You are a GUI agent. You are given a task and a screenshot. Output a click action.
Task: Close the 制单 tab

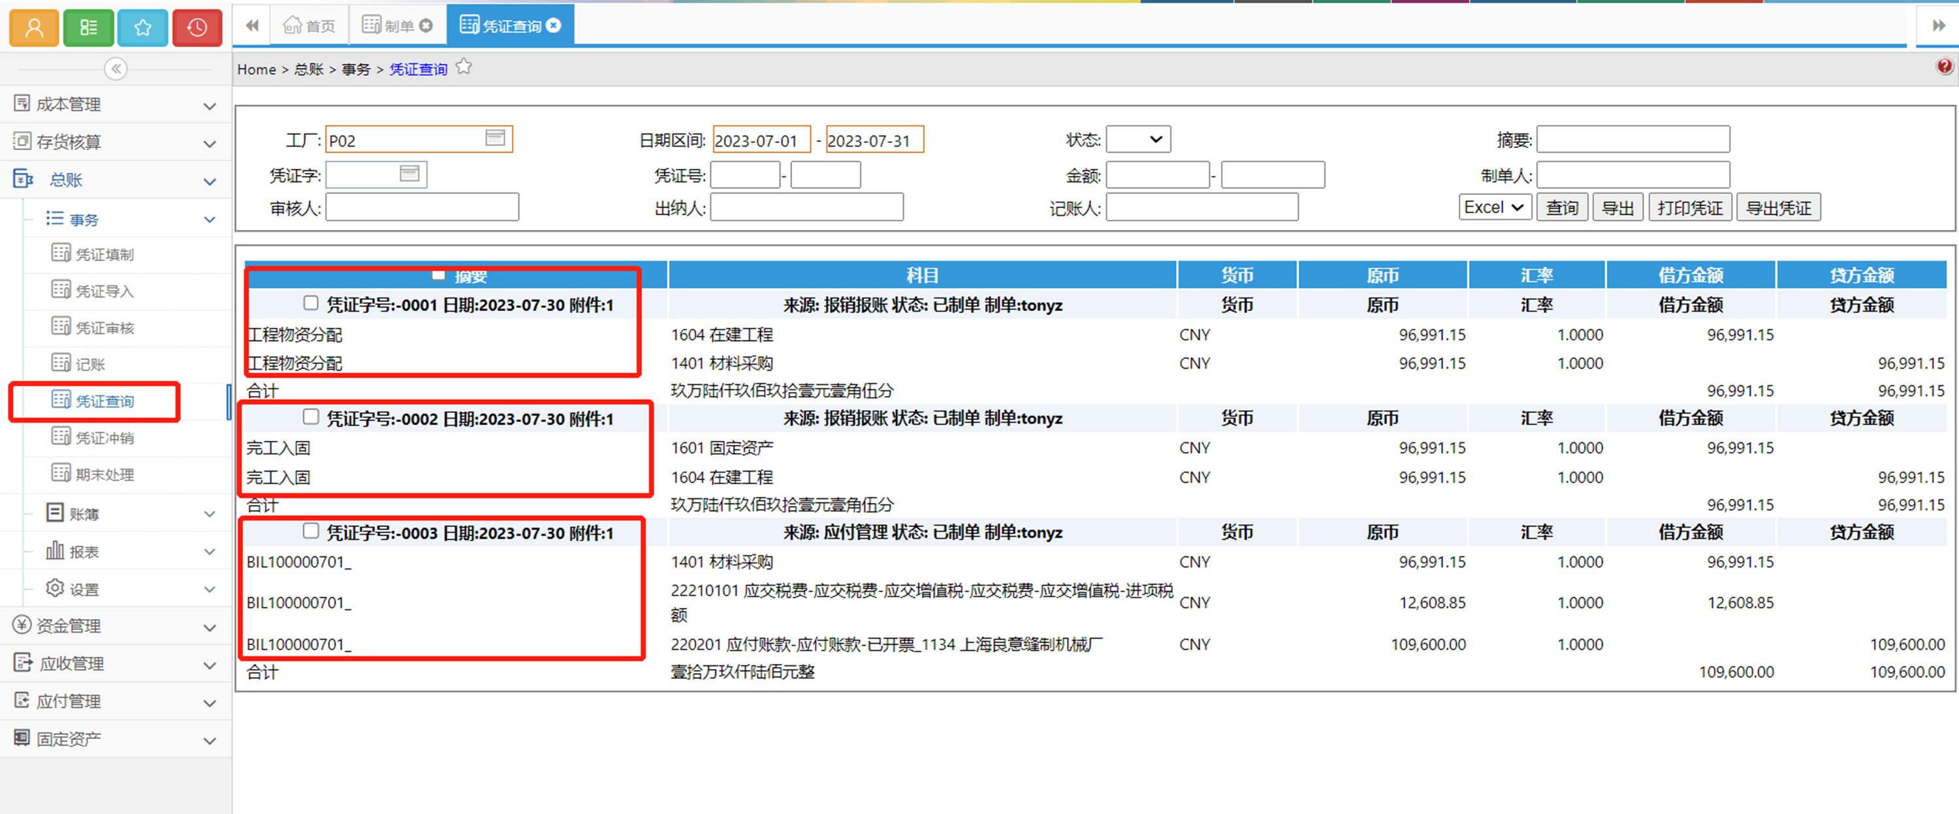(x=426, y=26)
